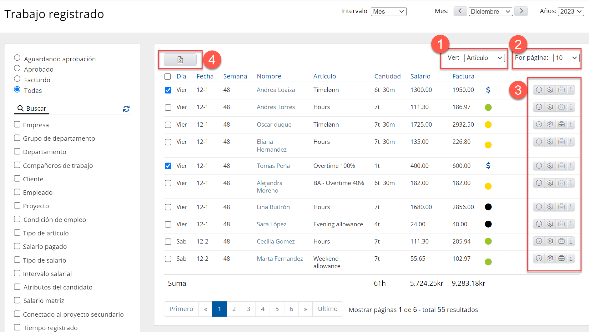Click the Excel export icon button
The height and width of the screenshot is (332, 589).
pyautogui.click(x=180, y=60)
